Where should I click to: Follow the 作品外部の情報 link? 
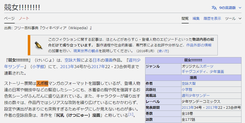point(199,45)
